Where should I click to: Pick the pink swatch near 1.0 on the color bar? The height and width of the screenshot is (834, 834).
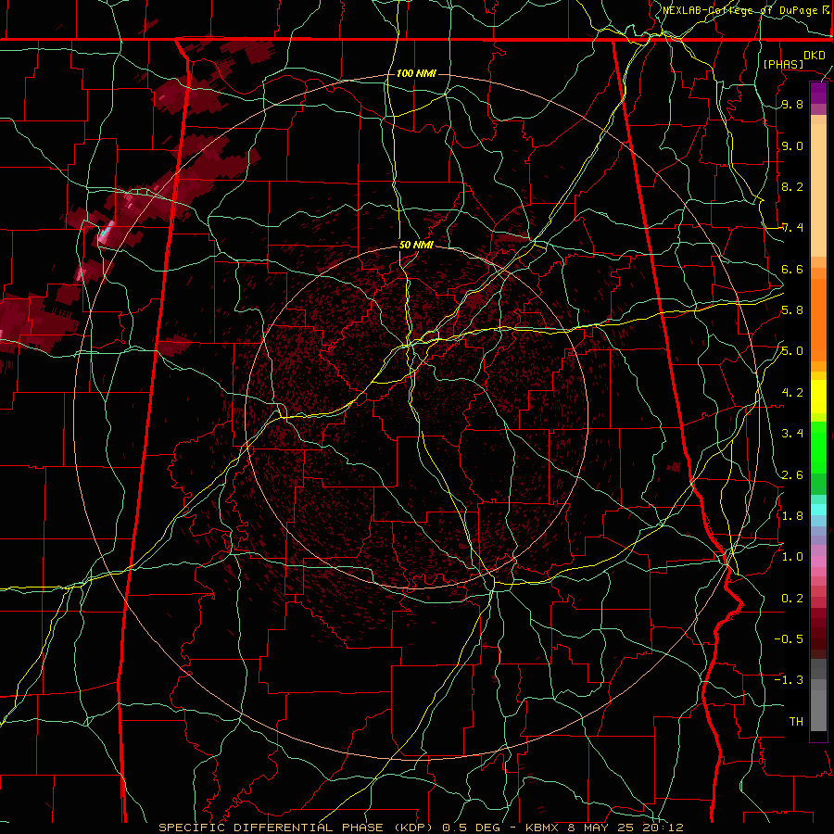click(x=818, y=562)
